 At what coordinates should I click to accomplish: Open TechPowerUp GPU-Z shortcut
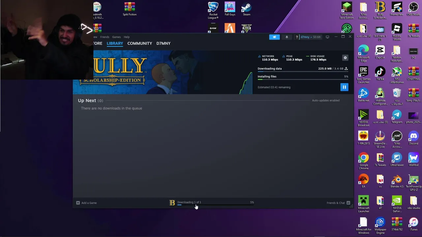(x=413, y=183)
